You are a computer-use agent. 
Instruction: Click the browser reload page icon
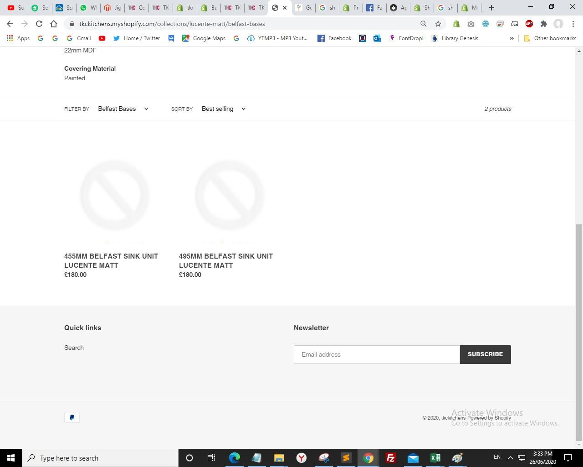pos(39,24)
